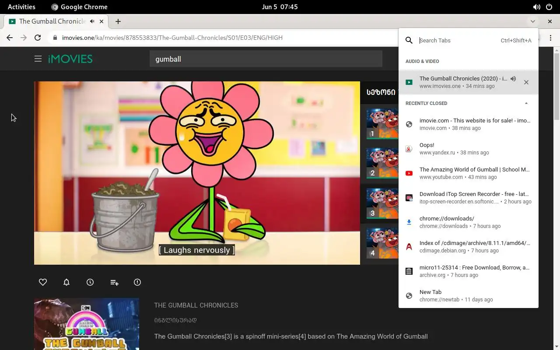
Task: Reload the page with the refresh icon
Action: [38, 38]
